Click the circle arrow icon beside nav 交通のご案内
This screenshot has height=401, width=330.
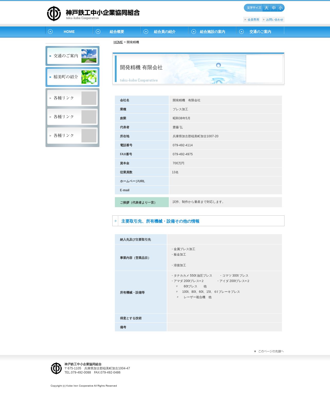tap(242, 32)
